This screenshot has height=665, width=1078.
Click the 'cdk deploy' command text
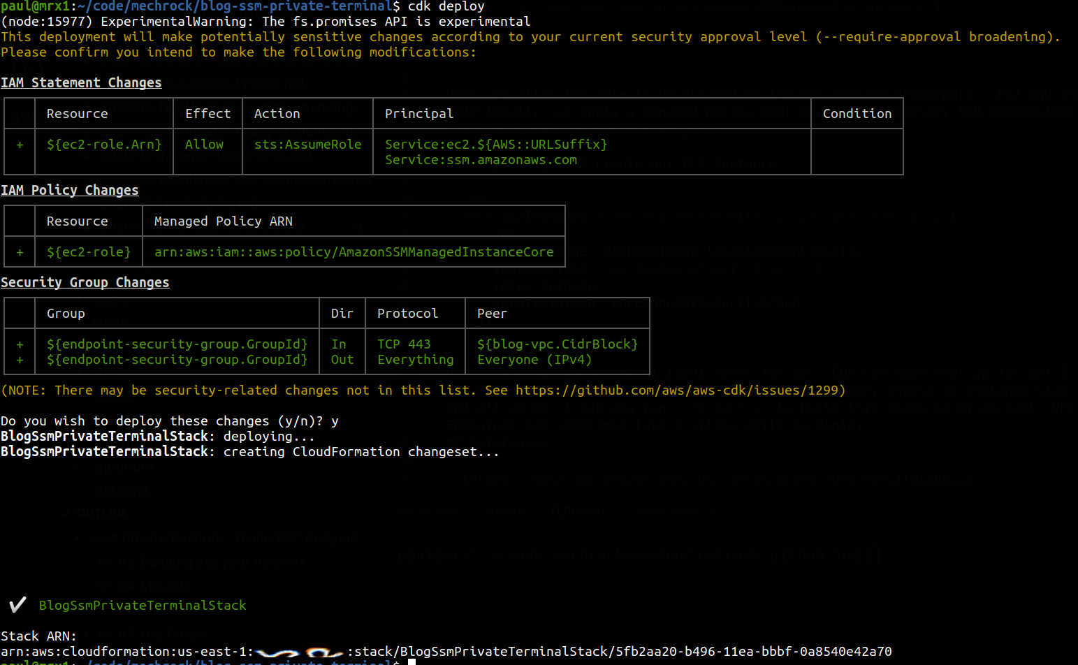[x=446, y=6]
